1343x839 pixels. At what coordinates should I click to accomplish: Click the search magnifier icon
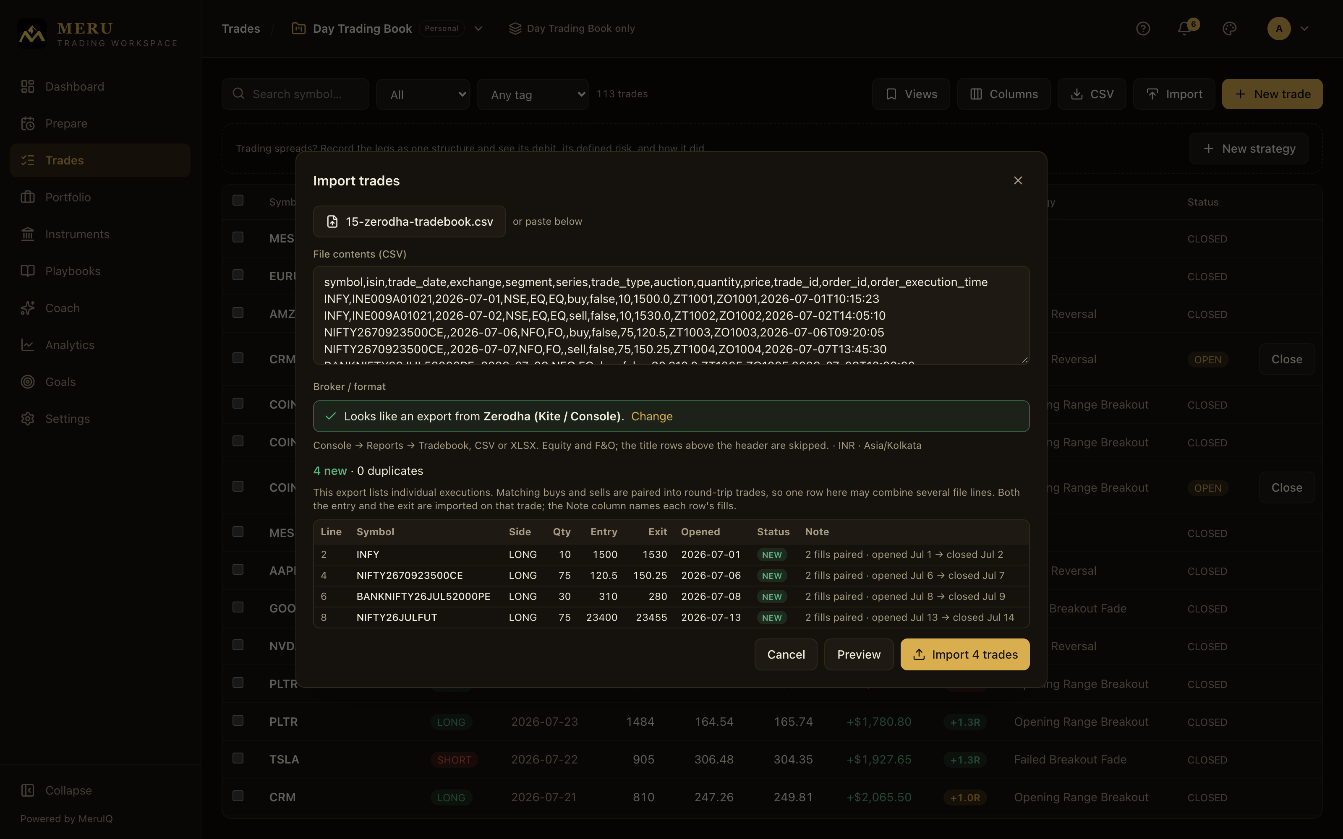pyautogui.click(x=239, y=93)
